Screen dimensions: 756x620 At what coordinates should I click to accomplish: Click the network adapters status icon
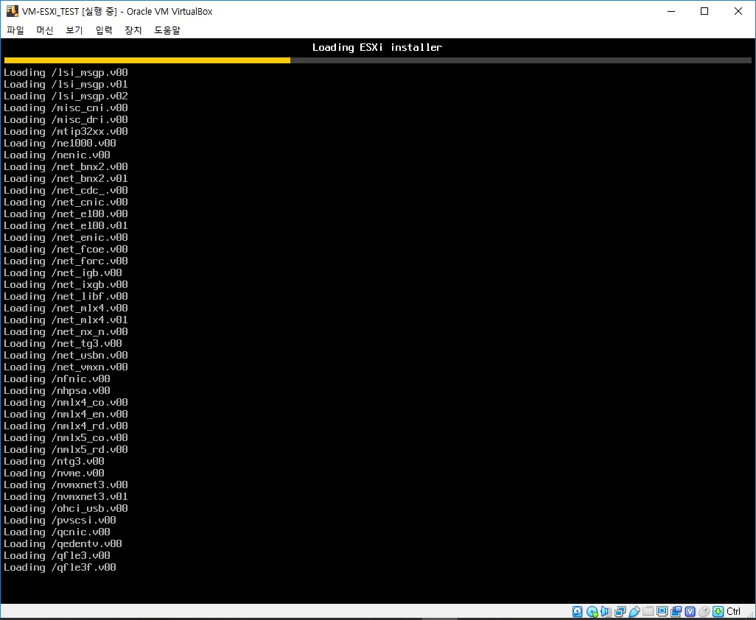620,611
